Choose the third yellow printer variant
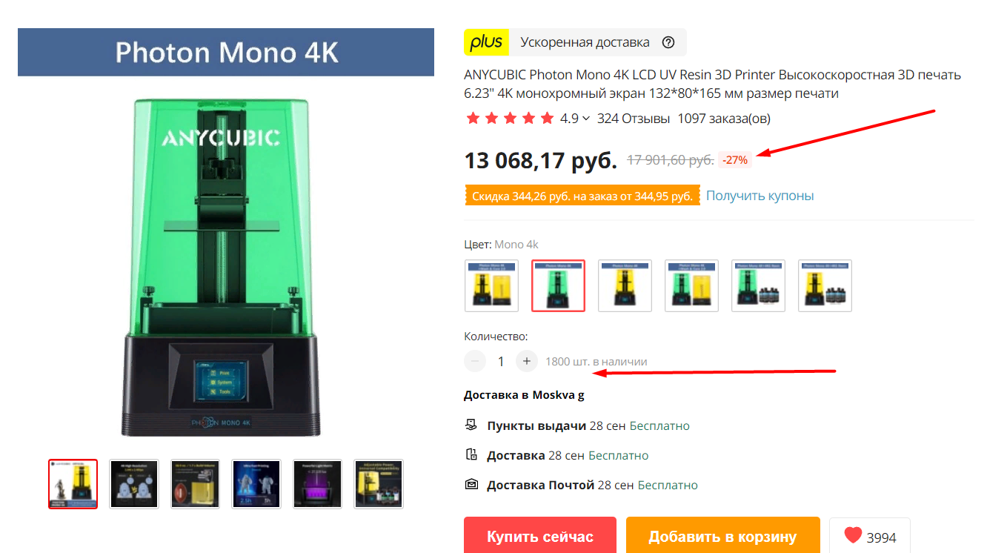The image size is (987, 553). point(625,285)
